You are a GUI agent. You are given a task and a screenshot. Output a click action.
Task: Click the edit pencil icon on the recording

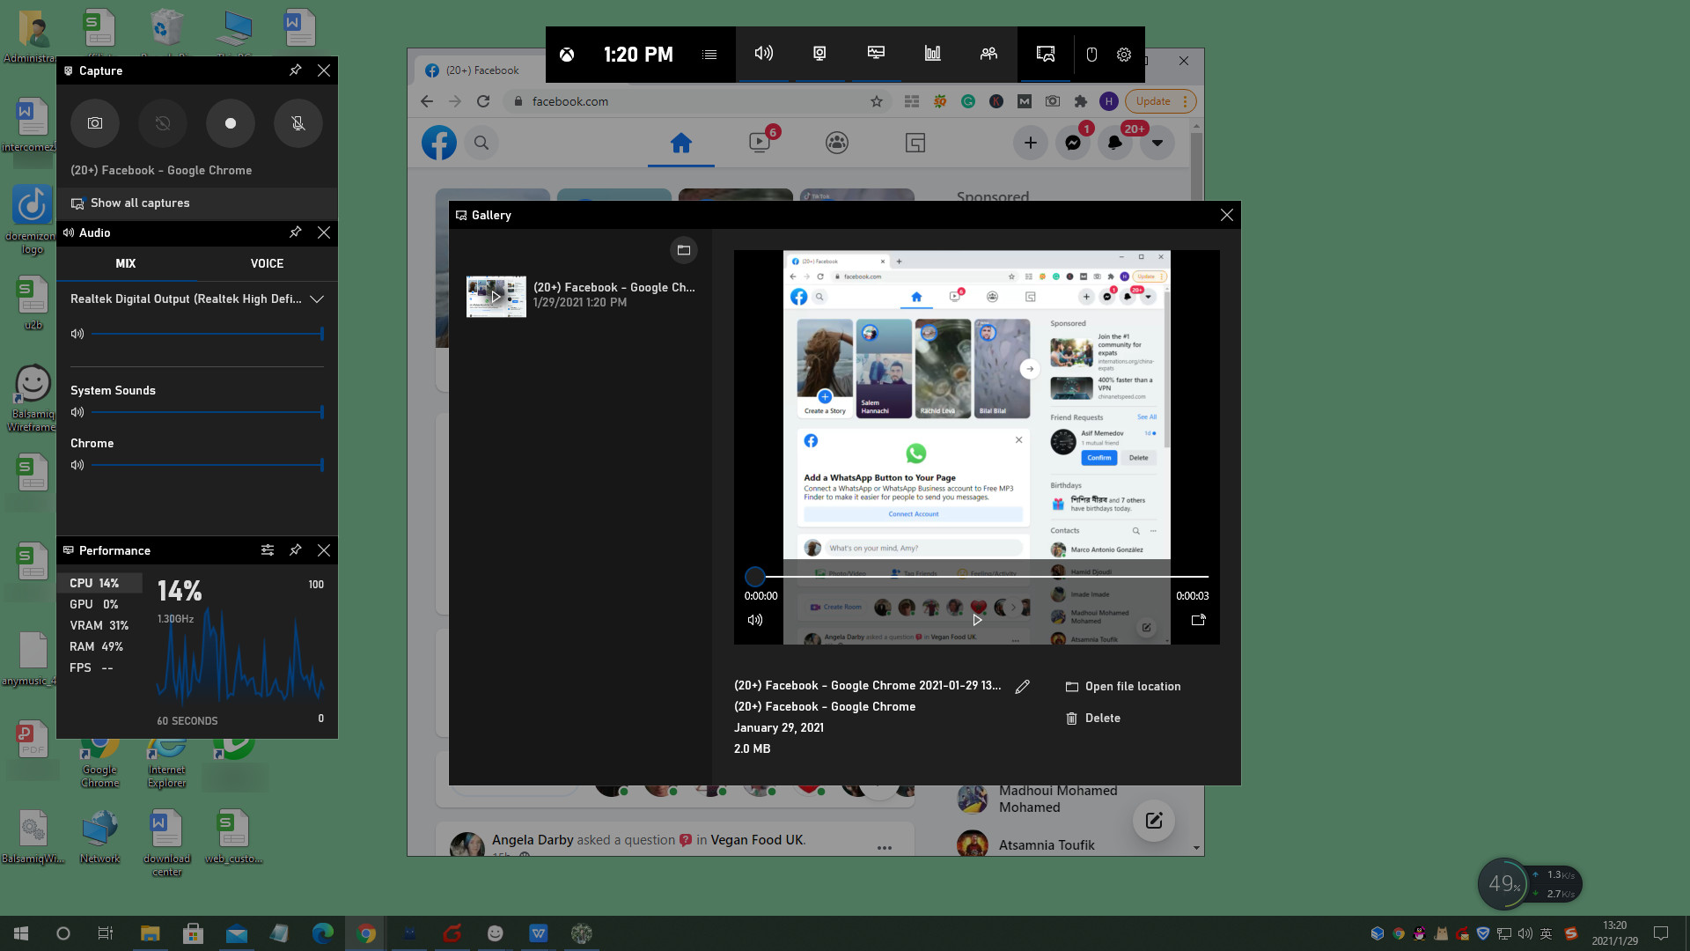(x=1023, y=686)
